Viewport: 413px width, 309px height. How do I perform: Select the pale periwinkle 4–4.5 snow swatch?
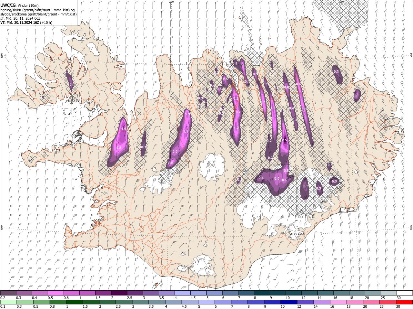pos(182,293)
